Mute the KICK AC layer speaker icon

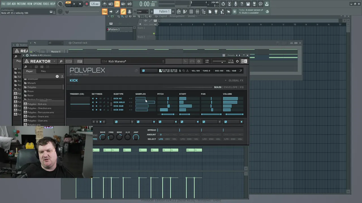[x=93, y=99]
